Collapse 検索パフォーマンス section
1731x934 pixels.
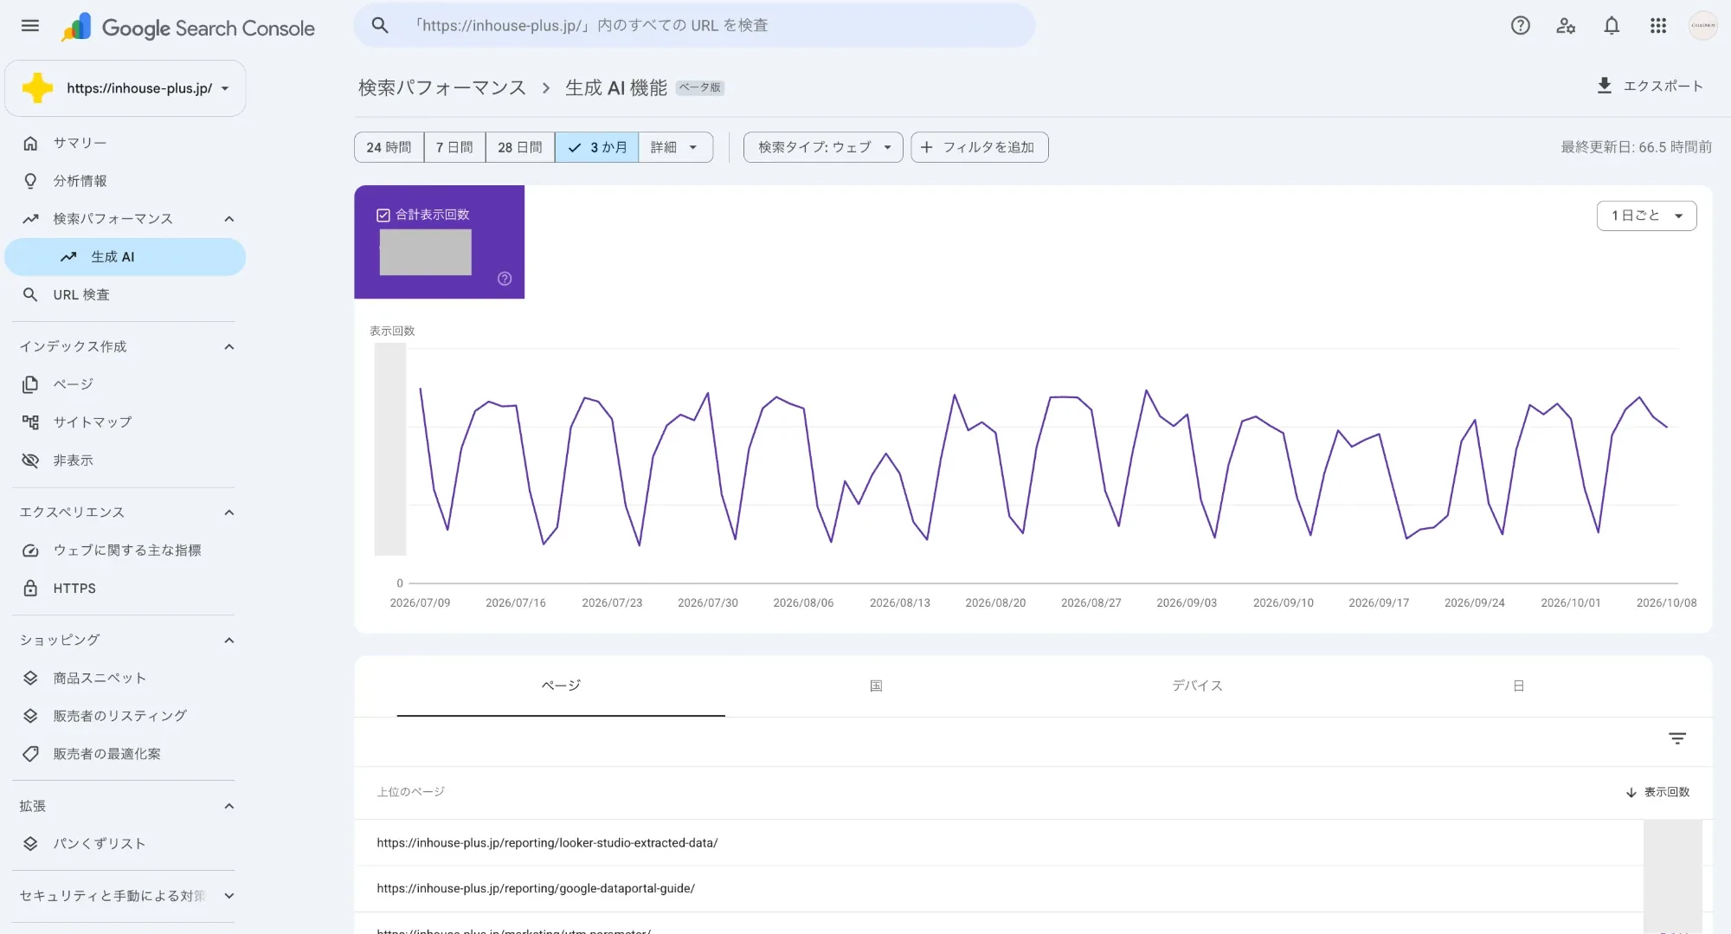coord(228,219)
